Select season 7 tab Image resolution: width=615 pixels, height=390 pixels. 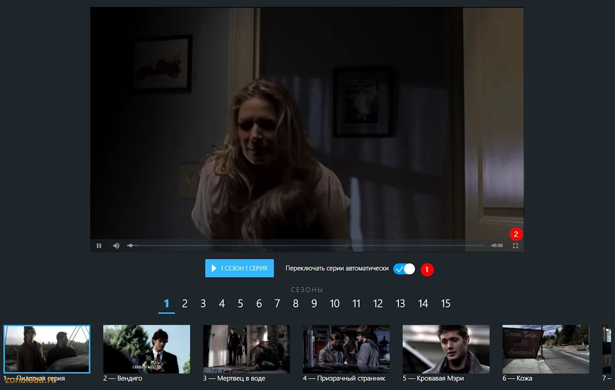[277, 304]
